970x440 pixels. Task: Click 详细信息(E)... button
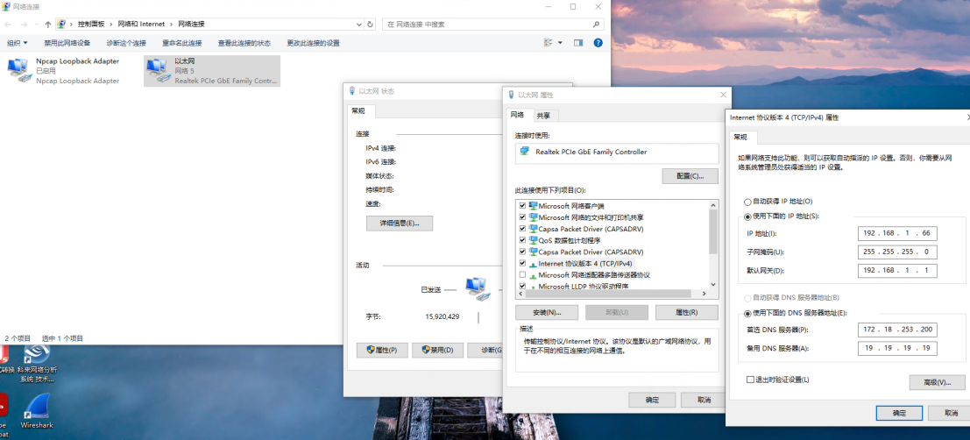400,223
